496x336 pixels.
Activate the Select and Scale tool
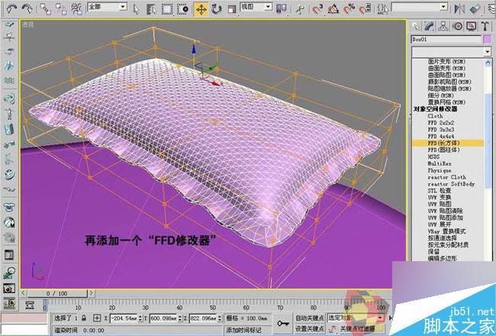232,9
